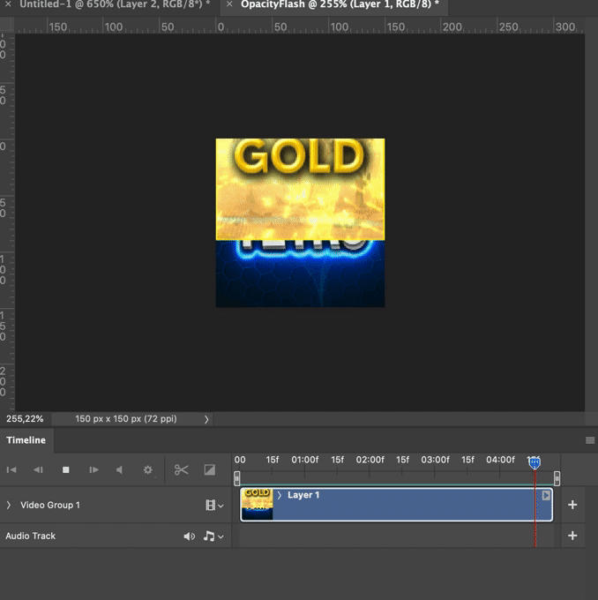Click the 01:00f mark on time ruler
The height and width of the screenshot is (600, 598).
304,460
